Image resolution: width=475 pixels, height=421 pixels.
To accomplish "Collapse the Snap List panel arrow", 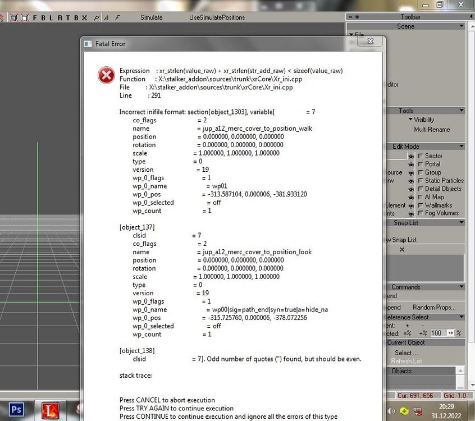I will coord(462,222).
